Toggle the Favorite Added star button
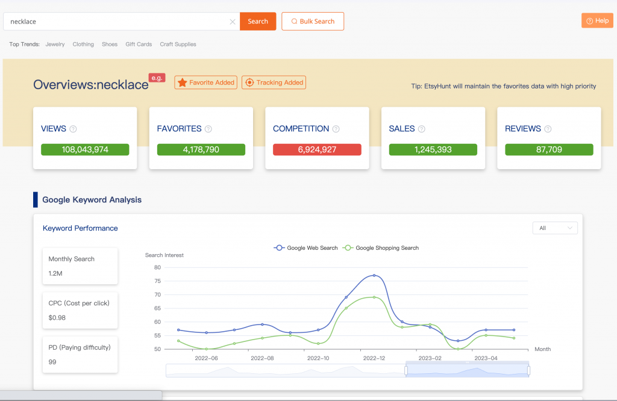 (205, 82)
